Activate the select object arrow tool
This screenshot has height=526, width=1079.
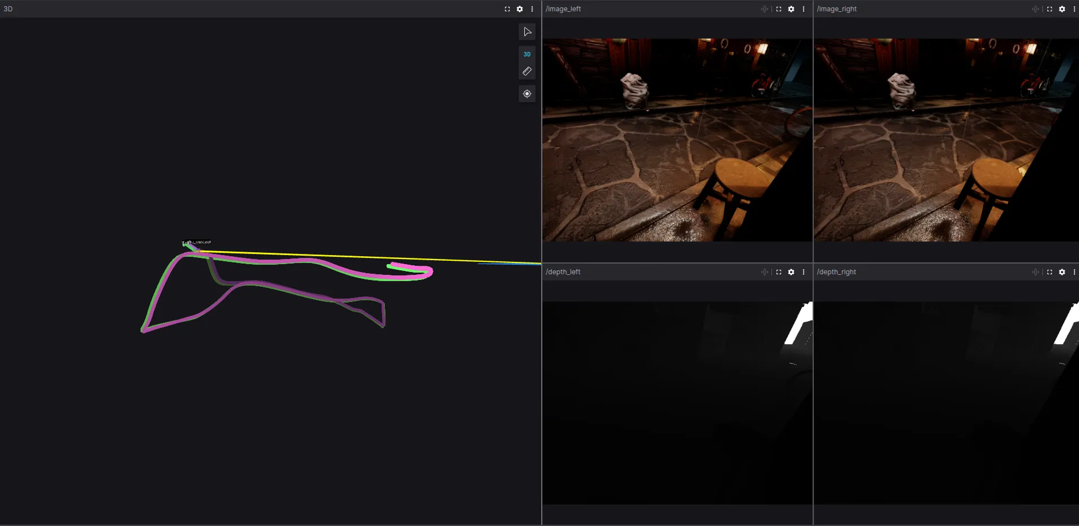pyautogui.click(x=527, y=32)
